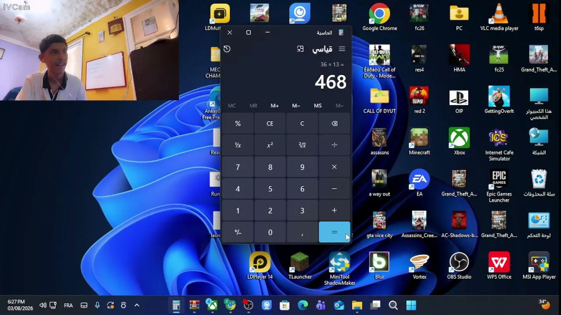The width and height of the screenshot is (561, 315).
Task: Click the multiplication operator key
Action: (334, 167)
